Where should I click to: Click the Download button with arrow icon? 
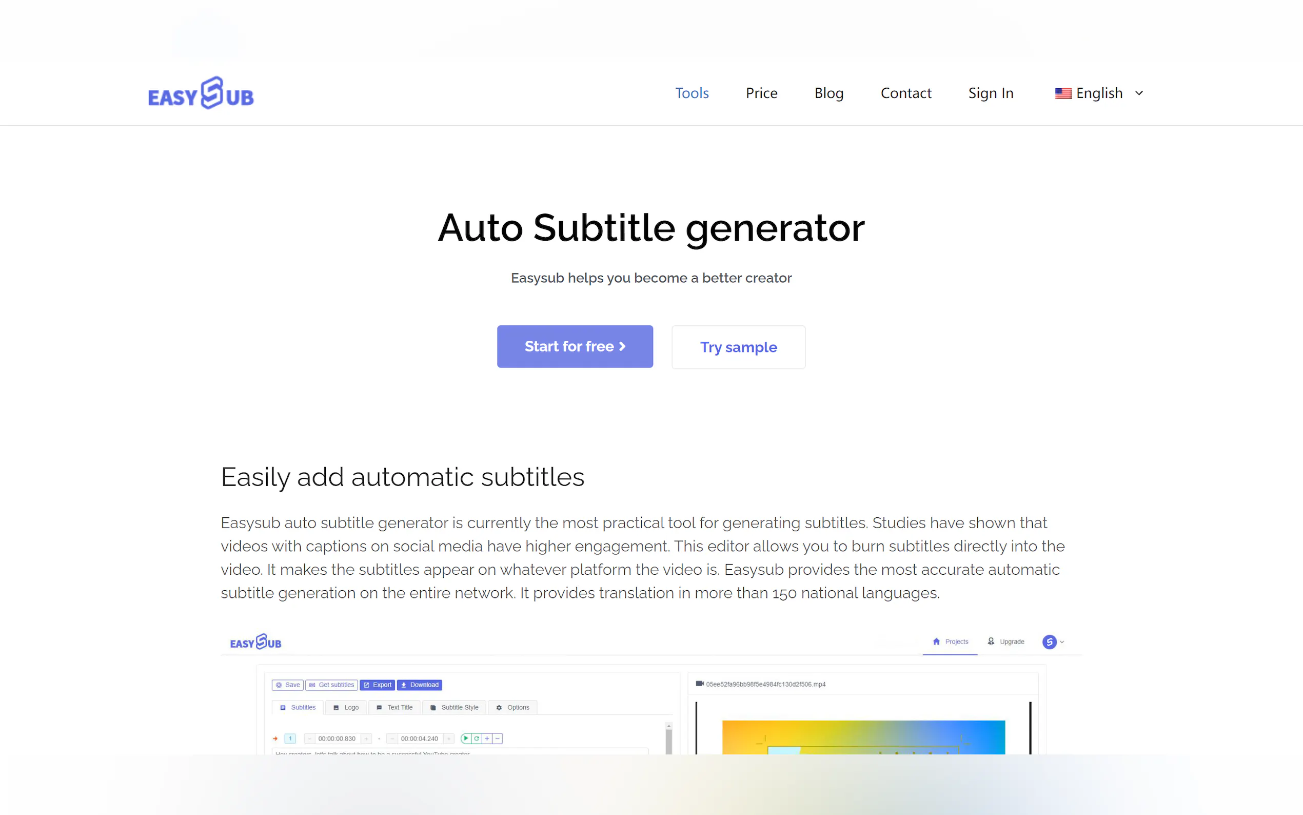pos(420,685)
